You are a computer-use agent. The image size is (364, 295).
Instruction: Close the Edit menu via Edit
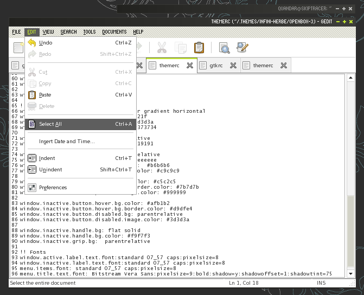[x=32, y=32]
